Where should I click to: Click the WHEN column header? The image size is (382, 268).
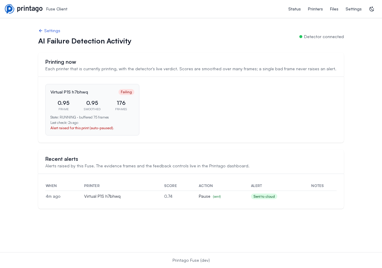coord(51,186)
